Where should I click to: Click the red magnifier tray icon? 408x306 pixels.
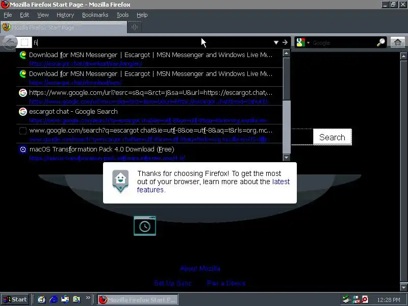point(365,299)
